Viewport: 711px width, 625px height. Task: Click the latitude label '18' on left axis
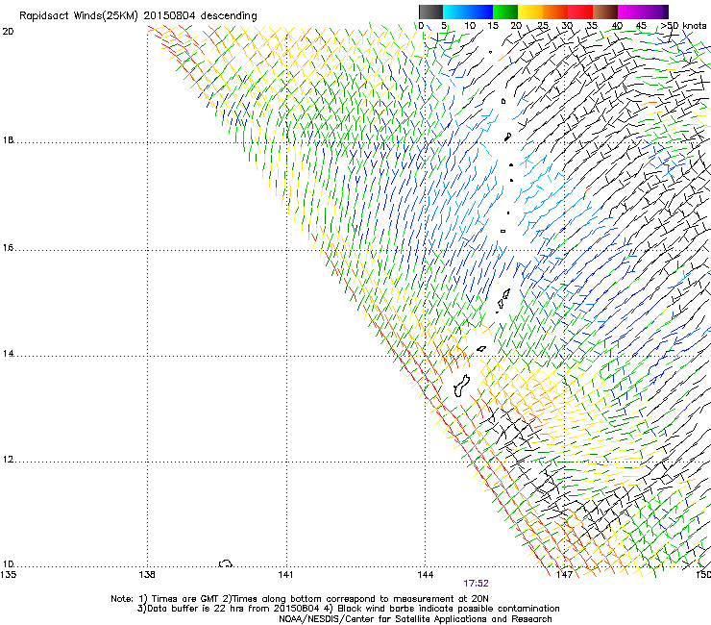(8, 140)
